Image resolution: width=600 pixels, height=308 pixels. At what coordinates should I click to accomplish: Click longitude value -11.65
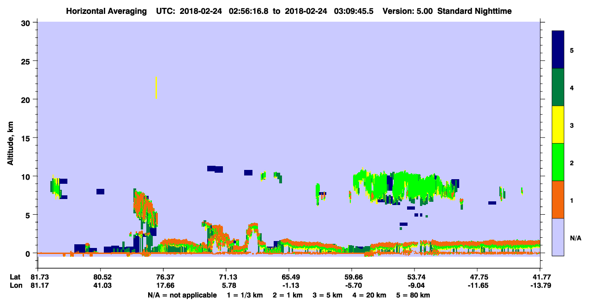(x=477, y=286)
